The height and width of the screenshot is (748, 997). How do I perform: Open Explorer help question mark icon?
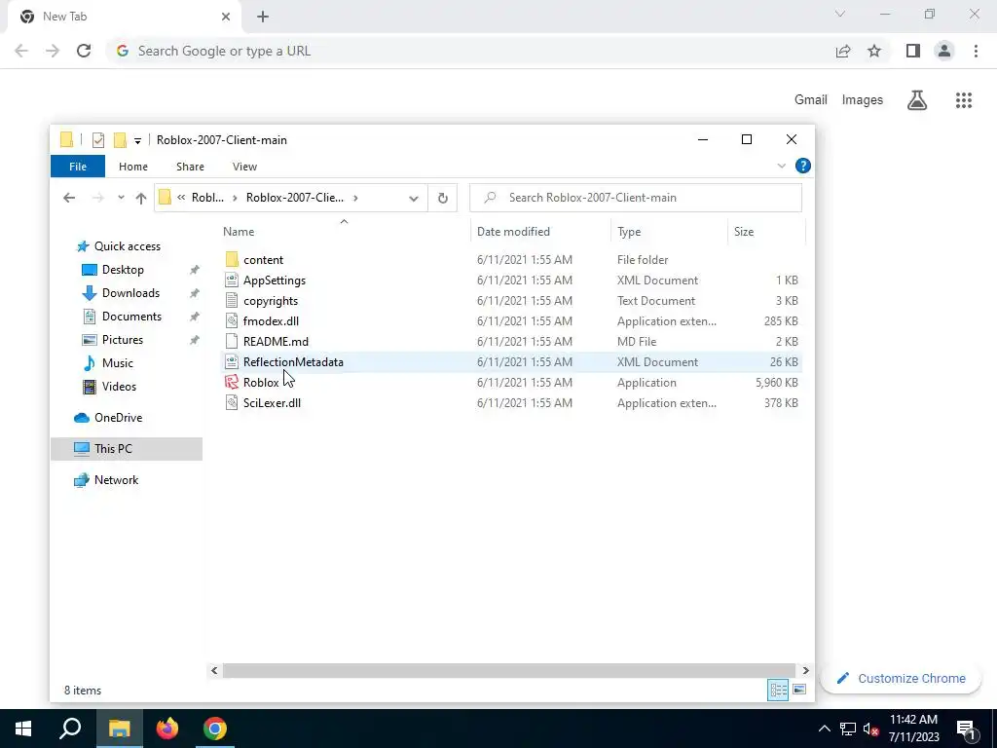(x=802, y=166)
